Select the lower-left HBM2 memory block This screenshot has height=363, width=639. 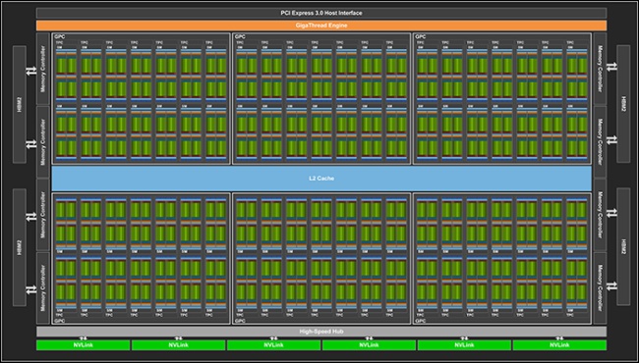20,247
